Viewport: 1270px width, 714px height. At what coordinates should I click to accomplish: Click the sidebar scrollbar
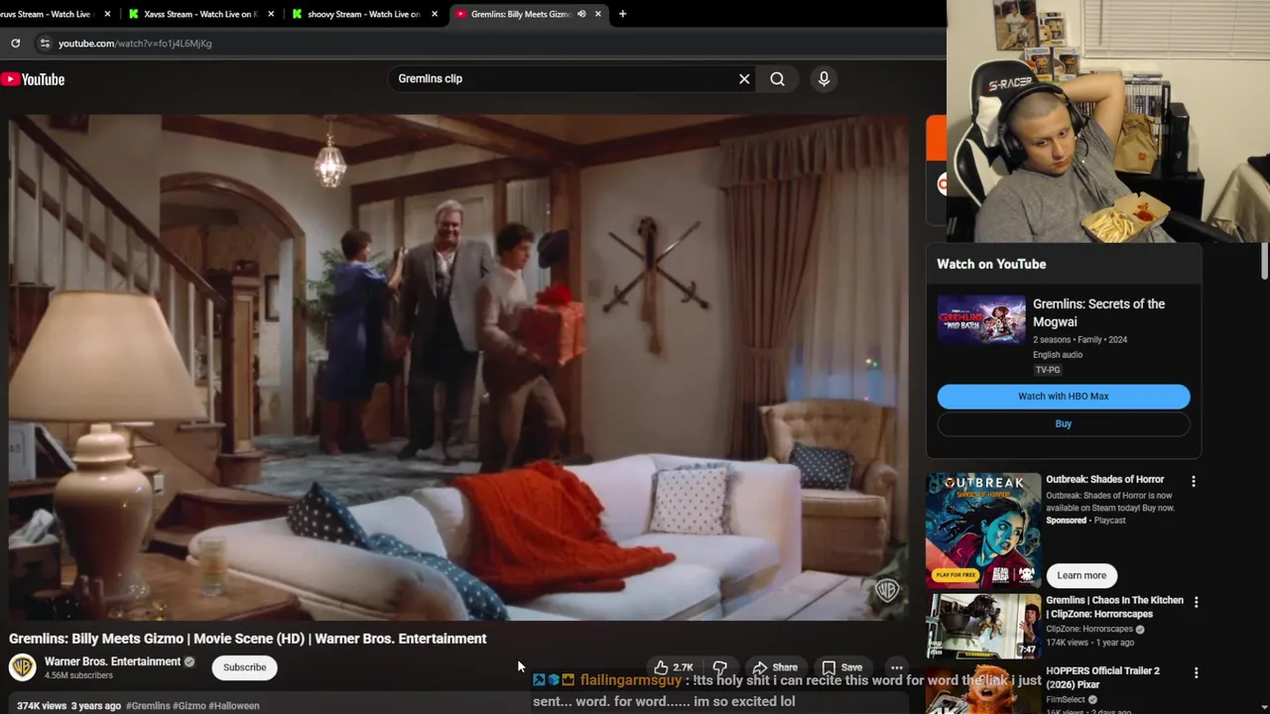click(x=1264, y=261)
